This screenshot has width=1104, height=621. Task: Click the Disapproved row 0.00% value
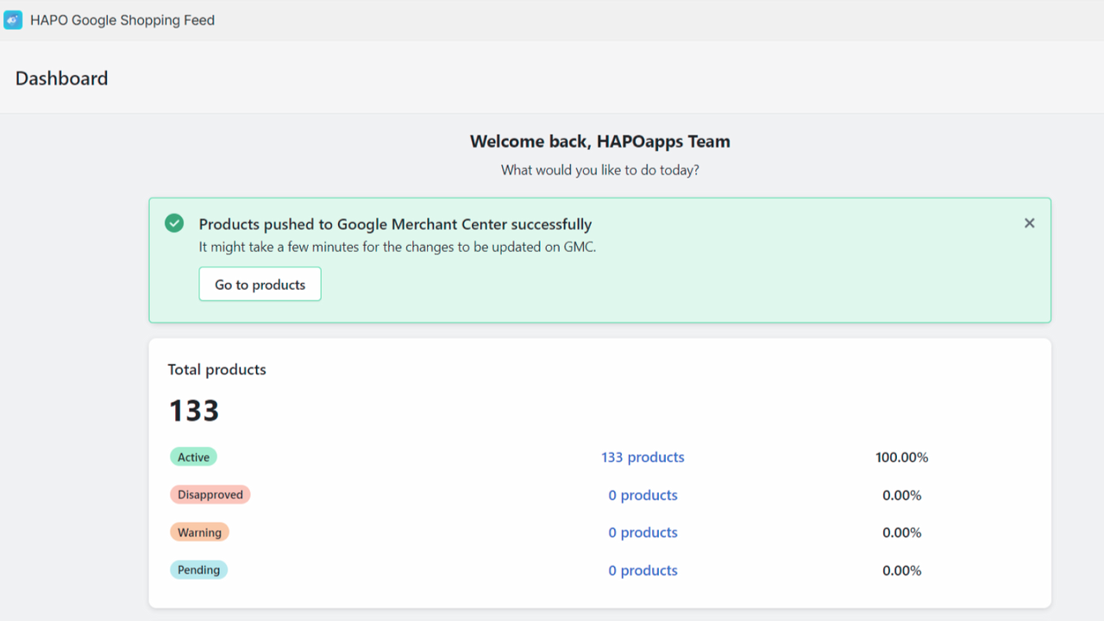pos(902,495)
